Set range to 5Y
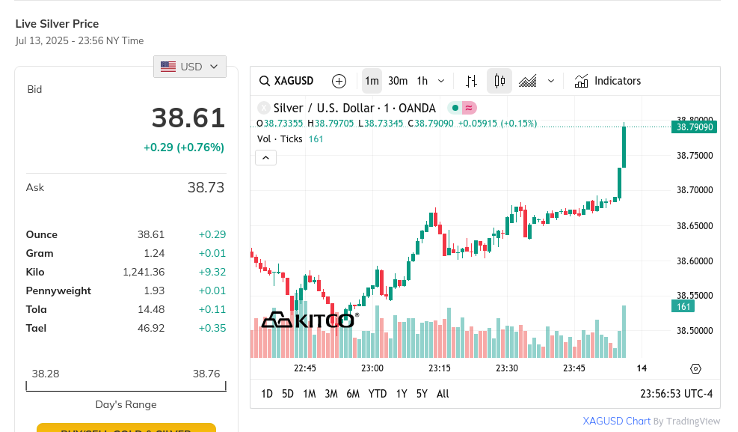This screenshot has height=432, width=738. (x=422, y=394)
